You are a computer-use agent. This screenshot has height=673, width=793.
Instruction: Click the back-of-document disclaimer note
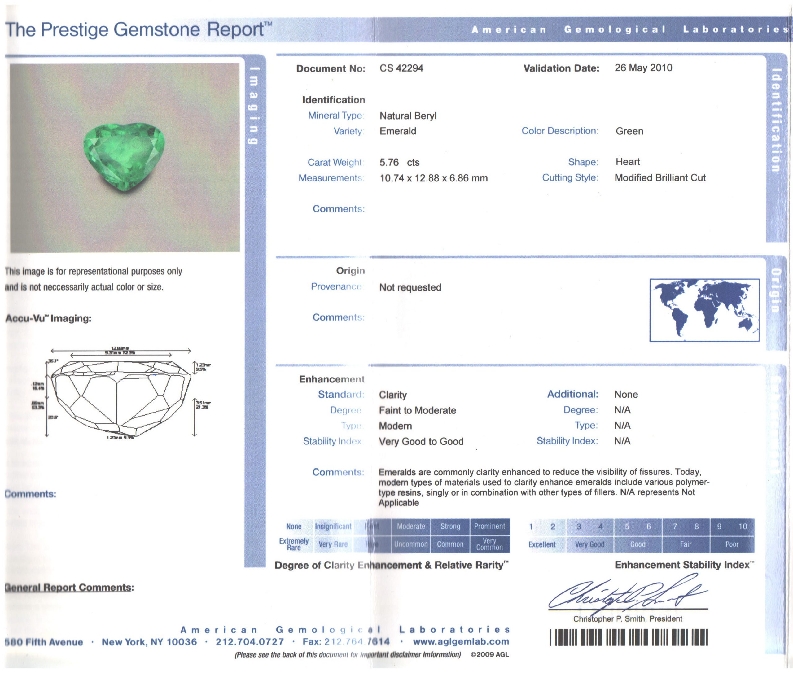point(348,655)
